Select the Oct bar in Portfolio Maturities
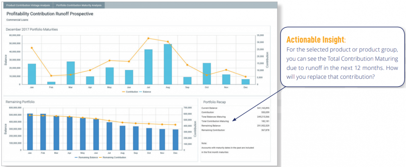The width and height of the screenshot is (406, 167). [207, 74]
